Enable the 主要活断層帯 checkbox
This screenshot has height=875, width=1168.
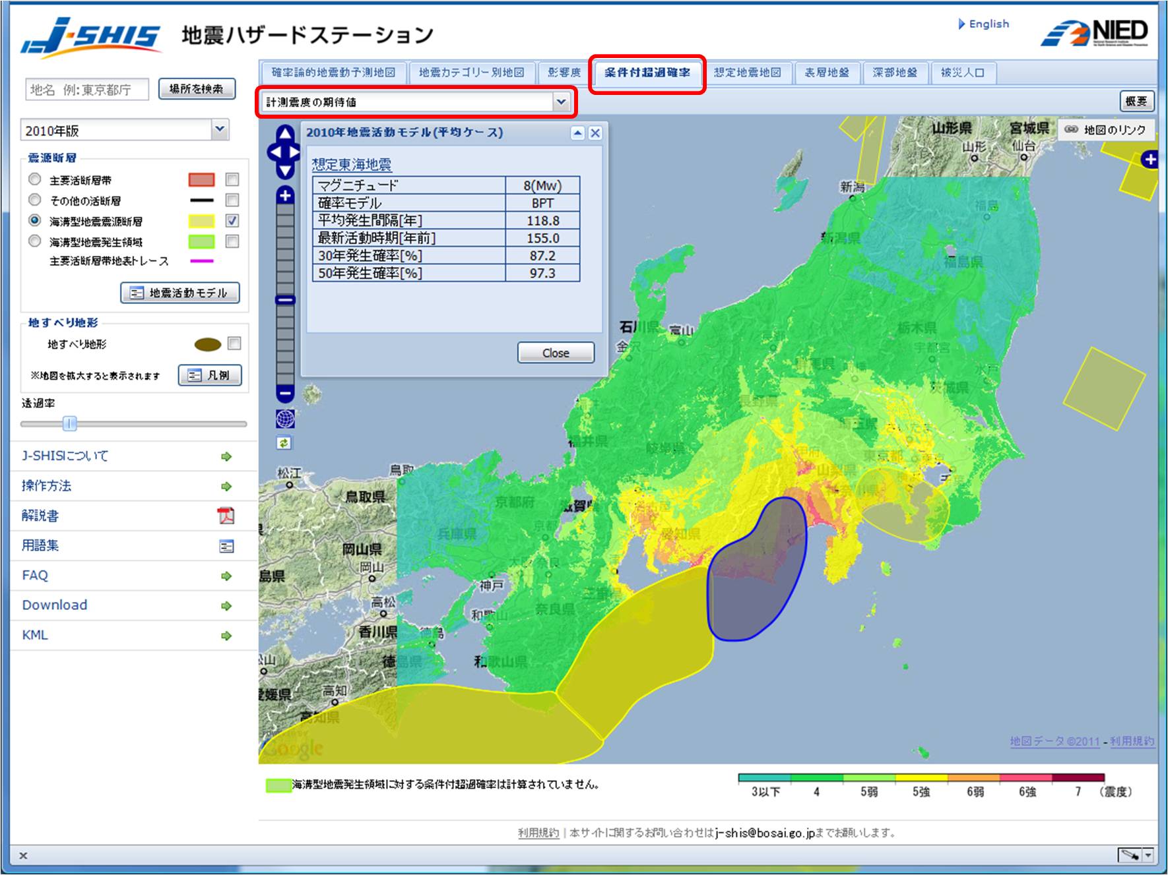[x=230, y=179]
